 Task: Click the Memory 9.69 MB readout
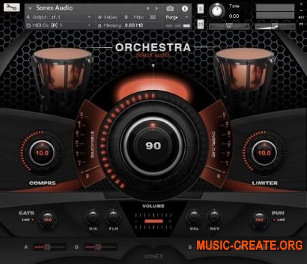(134, 25)
